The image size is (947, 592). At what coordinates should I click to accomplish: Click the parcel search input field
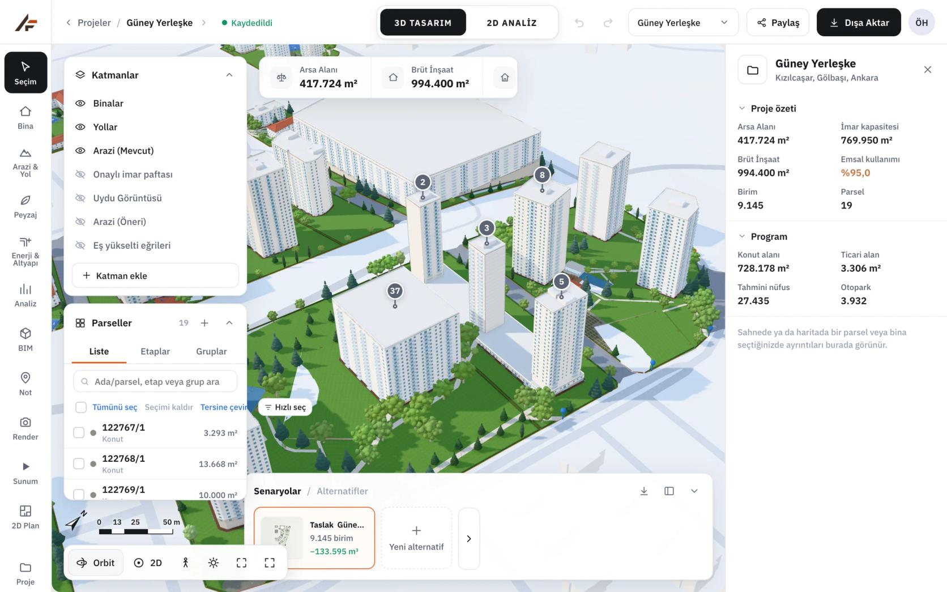pos(155,381)
